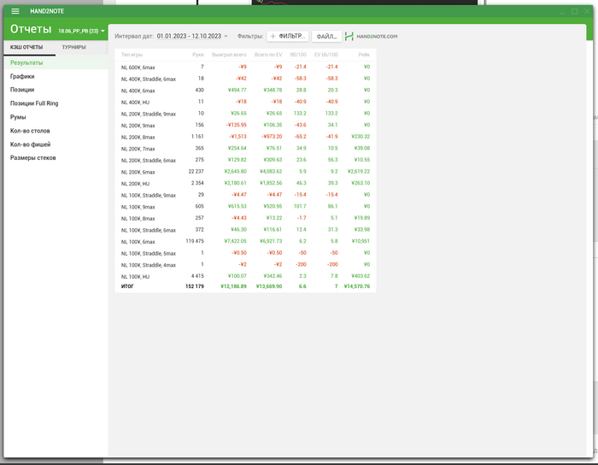Sort by бб/100 column header
This screenshot has height=465, width=598.
pos(298,55)
